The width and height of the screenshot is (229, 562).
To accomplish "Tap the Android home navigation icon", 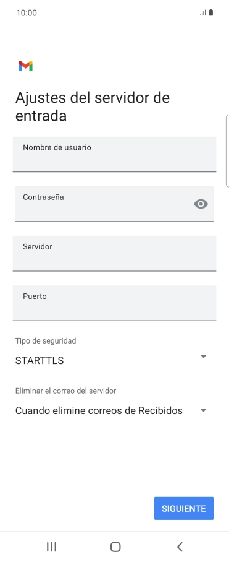I will pos(115,547).
